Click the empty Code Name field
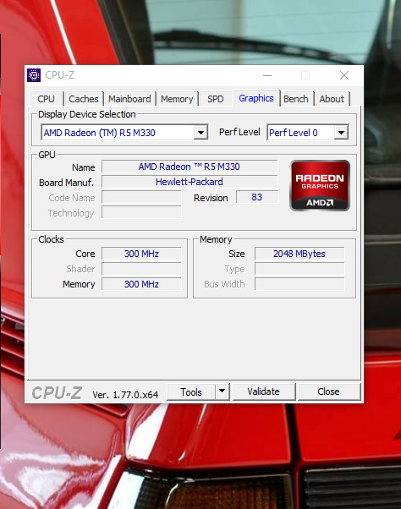Viewport: 401px width, 509px height. click(x=141, y=197)
